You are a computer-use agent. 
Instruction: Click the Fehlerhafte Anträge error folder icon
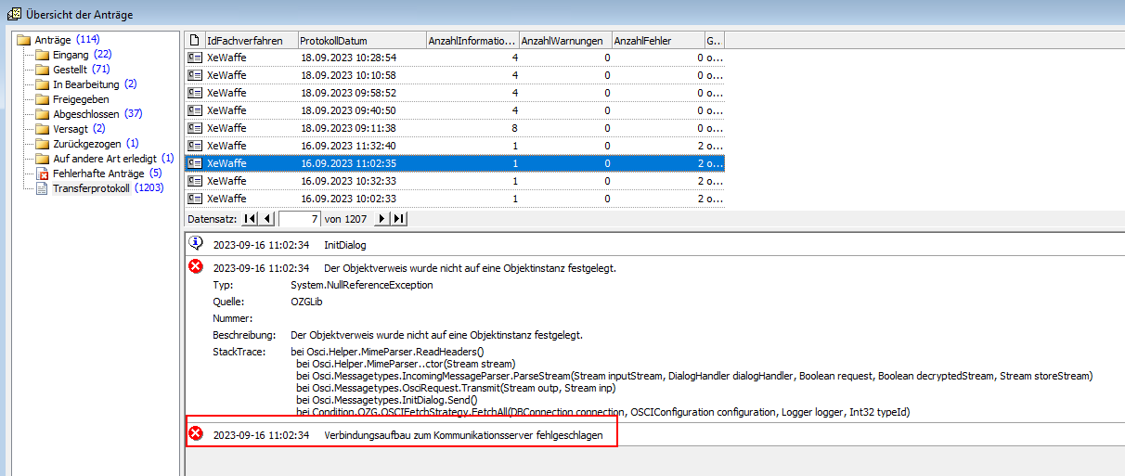pos(42,174)
